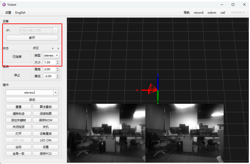The width and height of the screenshot is (250, 164).
Task: Decrease the 最高 maximum height value
Action: click(58, 70)
